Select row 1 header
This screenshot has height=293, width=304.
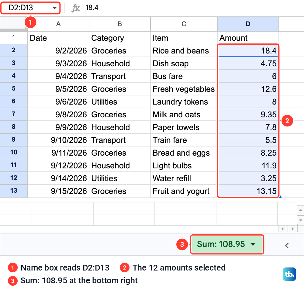click(14, 38)
